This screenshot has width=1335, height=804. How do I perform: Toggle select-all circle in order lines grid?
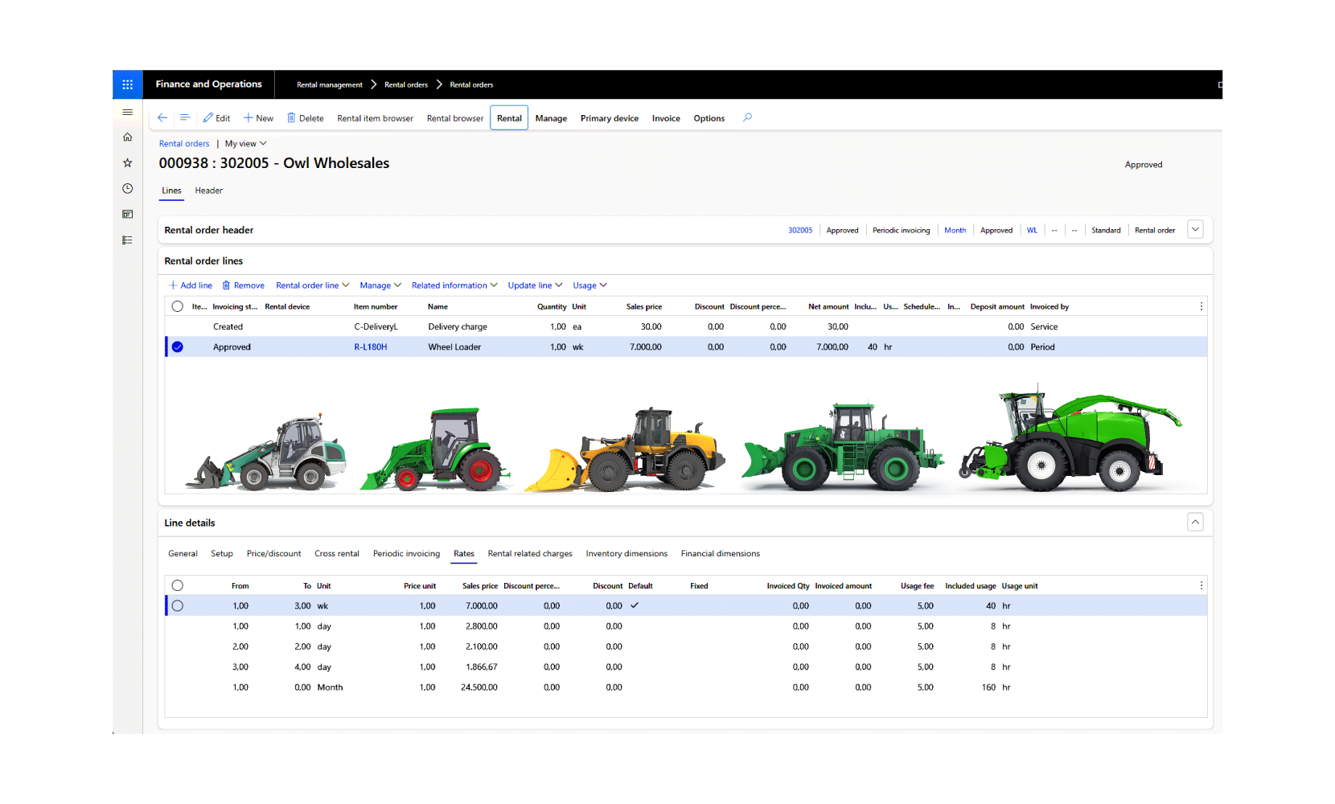(x=178, y=306)
